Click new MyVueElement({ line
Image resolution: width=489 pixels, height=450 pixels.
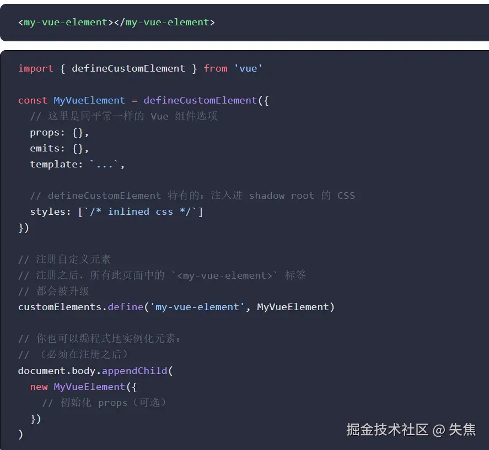click(x=83, y=387)
